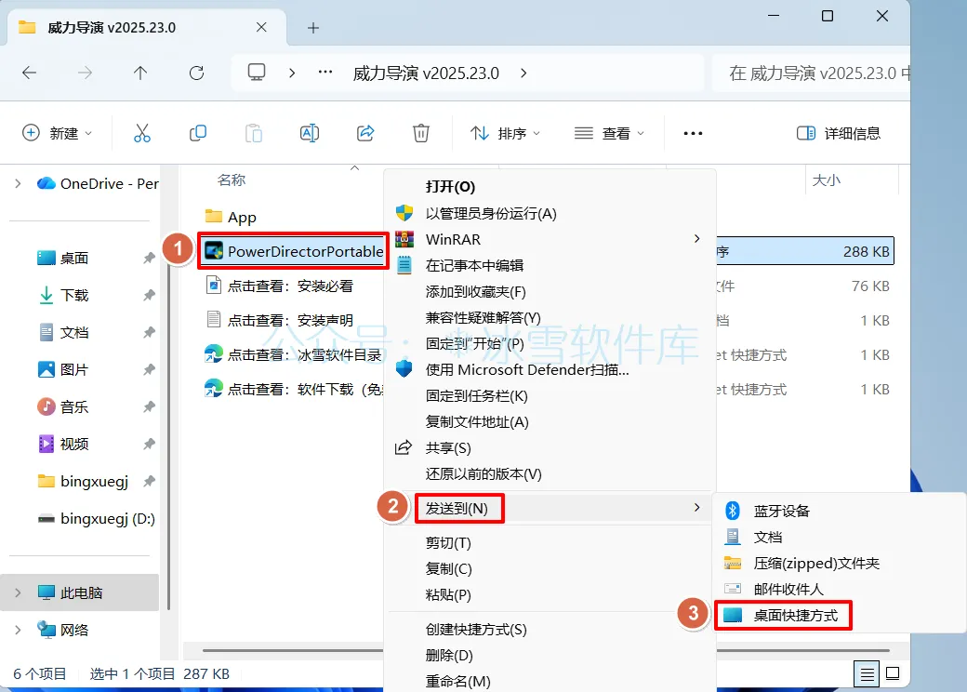Select the file 点击查看：安装必看
967x692 pixels.
point(279,286)
